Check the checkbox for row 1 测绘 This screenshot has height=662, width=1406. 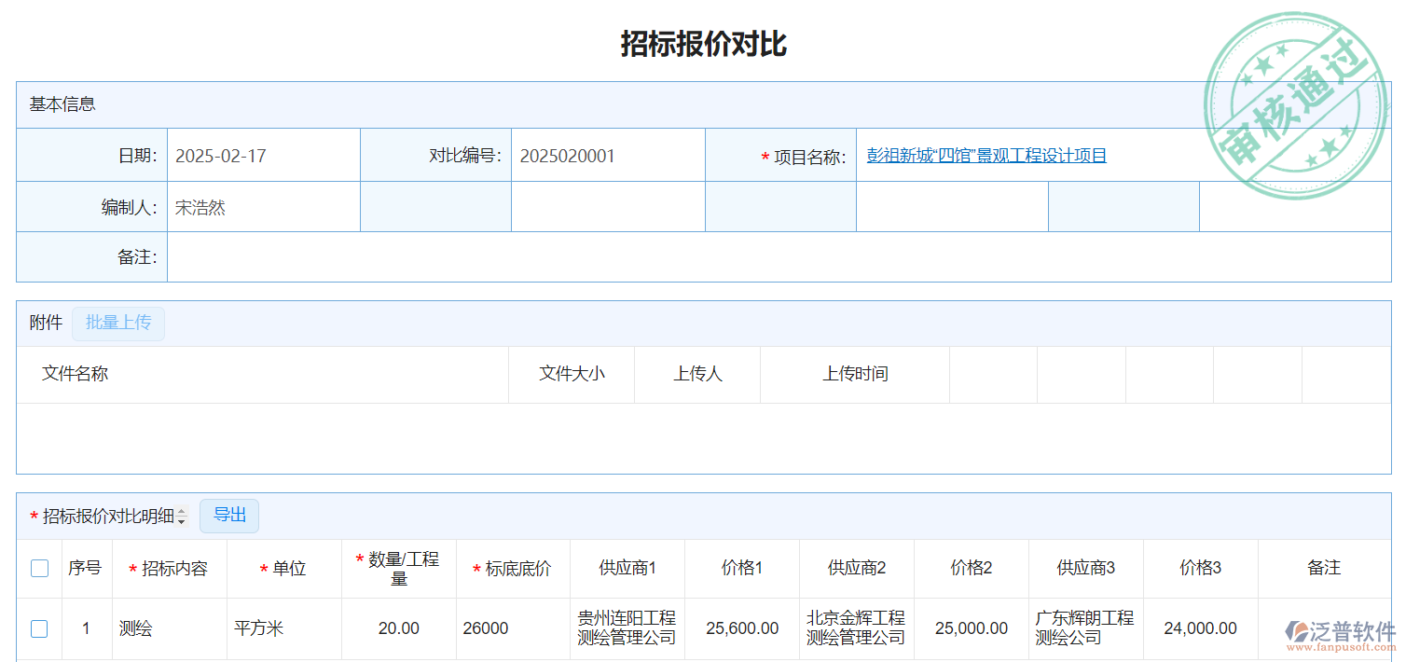click(x=39, y=628)
